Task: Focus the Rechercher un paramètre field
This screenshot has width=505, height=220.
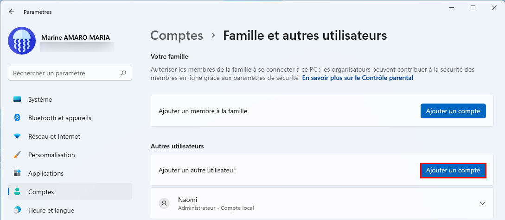Action: coord(70,73)
